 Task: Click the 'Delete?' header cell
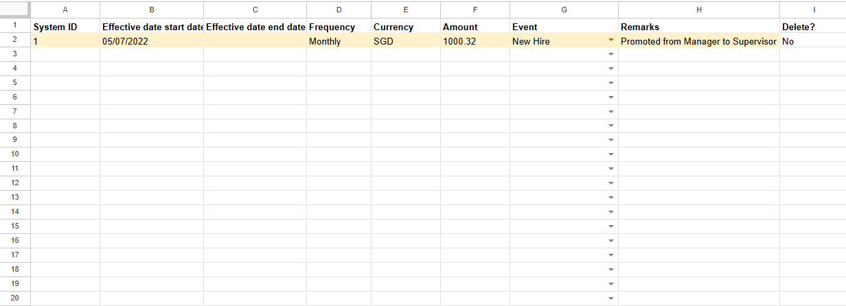pos(813,26)
